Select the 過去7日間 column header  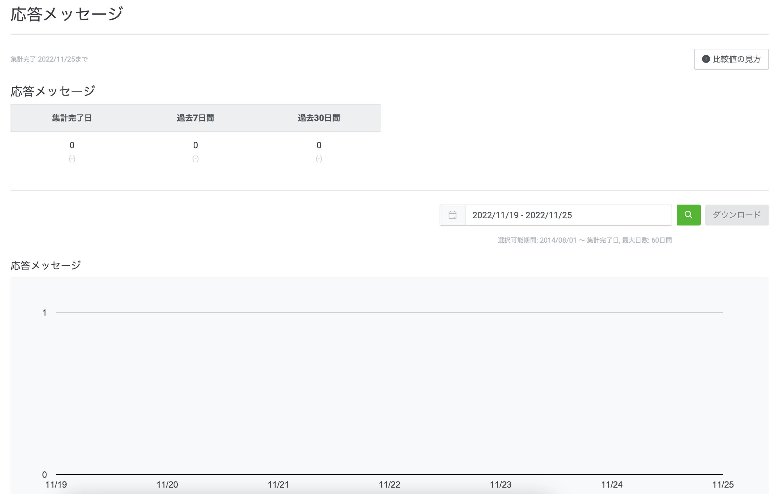pos(195,118)
